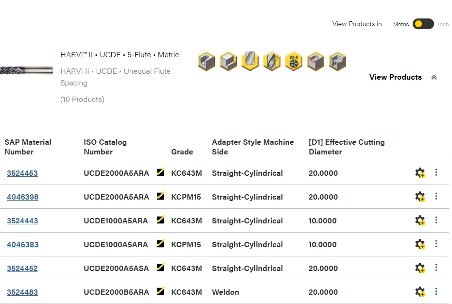Open the ZU-5 unequal flute spacing icon
The width and height of the screenshot is (452, 304).
[x=294, y=61]
